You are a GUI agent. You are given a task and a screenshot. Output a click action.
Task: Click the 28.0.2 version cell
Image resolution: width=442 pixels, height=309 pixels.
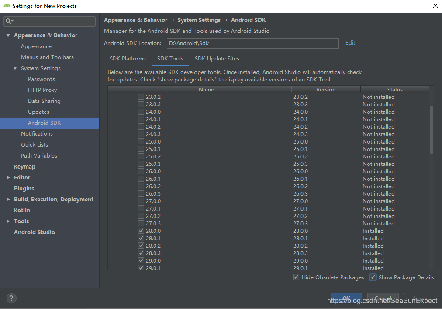(x=300, y=246)
